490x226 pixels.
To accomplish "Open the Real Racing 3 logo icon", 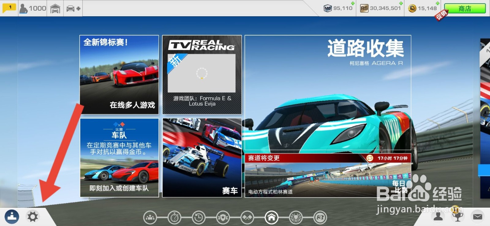I will (320, 217).
